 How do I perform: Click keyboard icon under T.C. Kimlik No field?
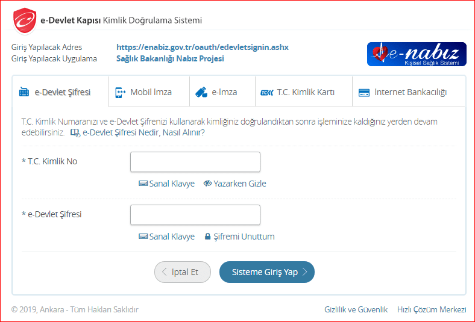click(143, 184)
